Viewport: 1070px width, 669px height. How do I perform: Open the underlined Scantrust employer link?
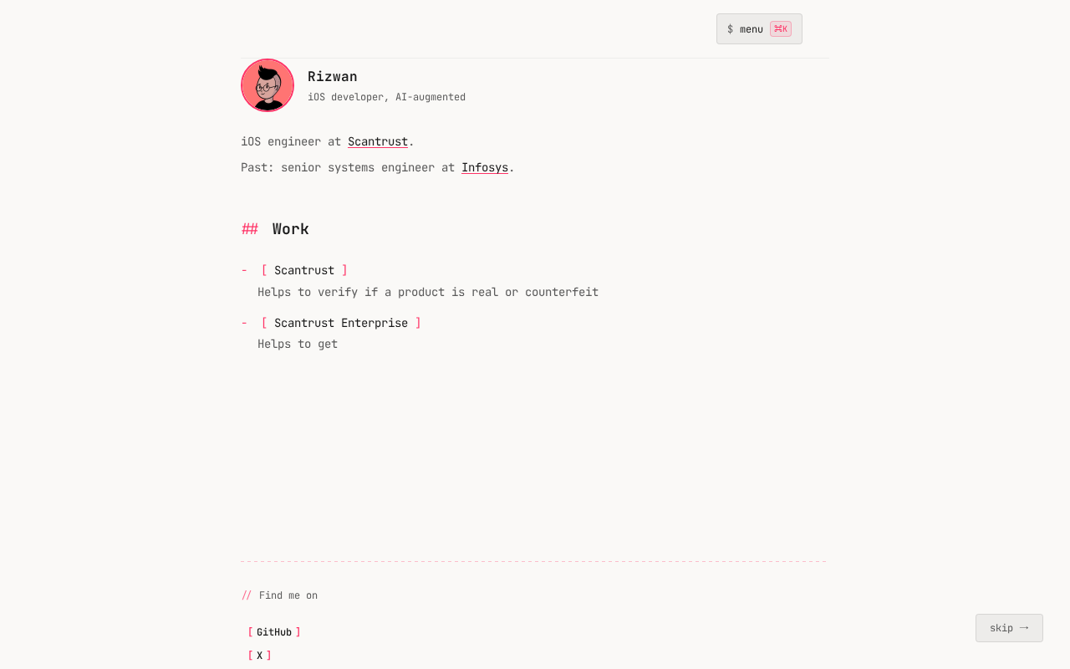click(378, 142)
